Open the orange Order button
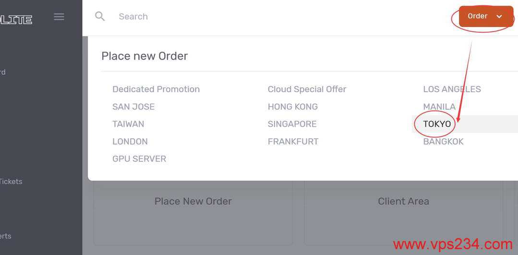The height and width of the screenshot is (255, 518). tap(486, 16)
